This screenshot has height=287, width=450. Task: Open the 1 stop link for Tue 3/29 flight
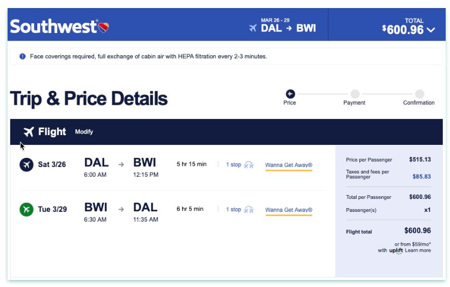(x=233, y=210)
